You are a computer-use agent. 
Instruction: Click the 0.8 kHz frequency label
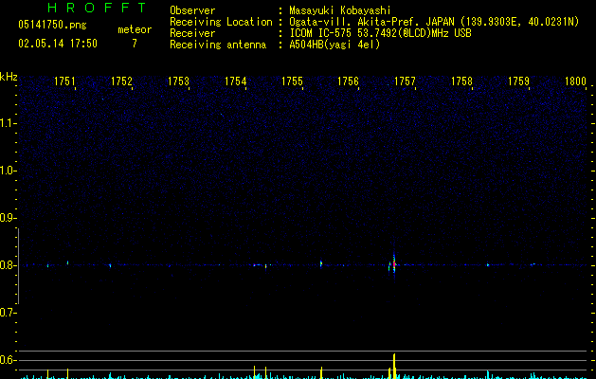[8, 265]
